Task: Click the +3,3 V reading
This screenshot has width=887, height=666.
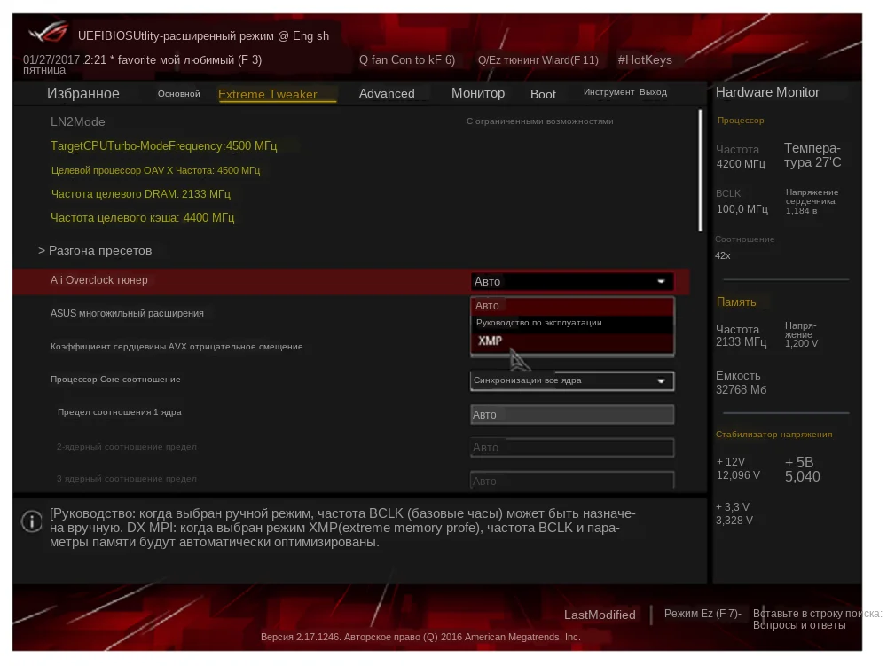Action: click(x=734, y=514)
